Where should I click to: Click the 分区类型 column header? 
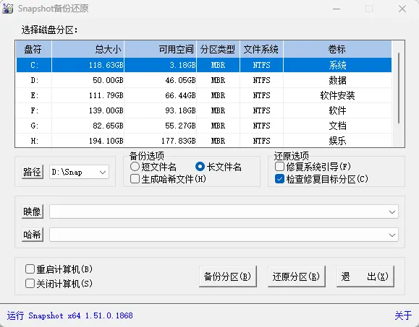click(218, 49)
